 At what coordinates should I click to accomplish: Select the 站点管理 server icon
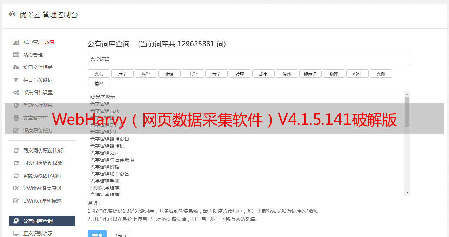[16, 55]
